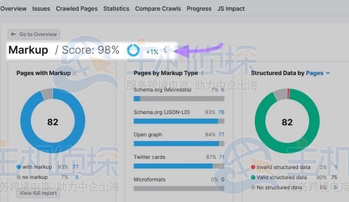
Task: Click info icon beside Pages with Markup
Action: [75, 73]
